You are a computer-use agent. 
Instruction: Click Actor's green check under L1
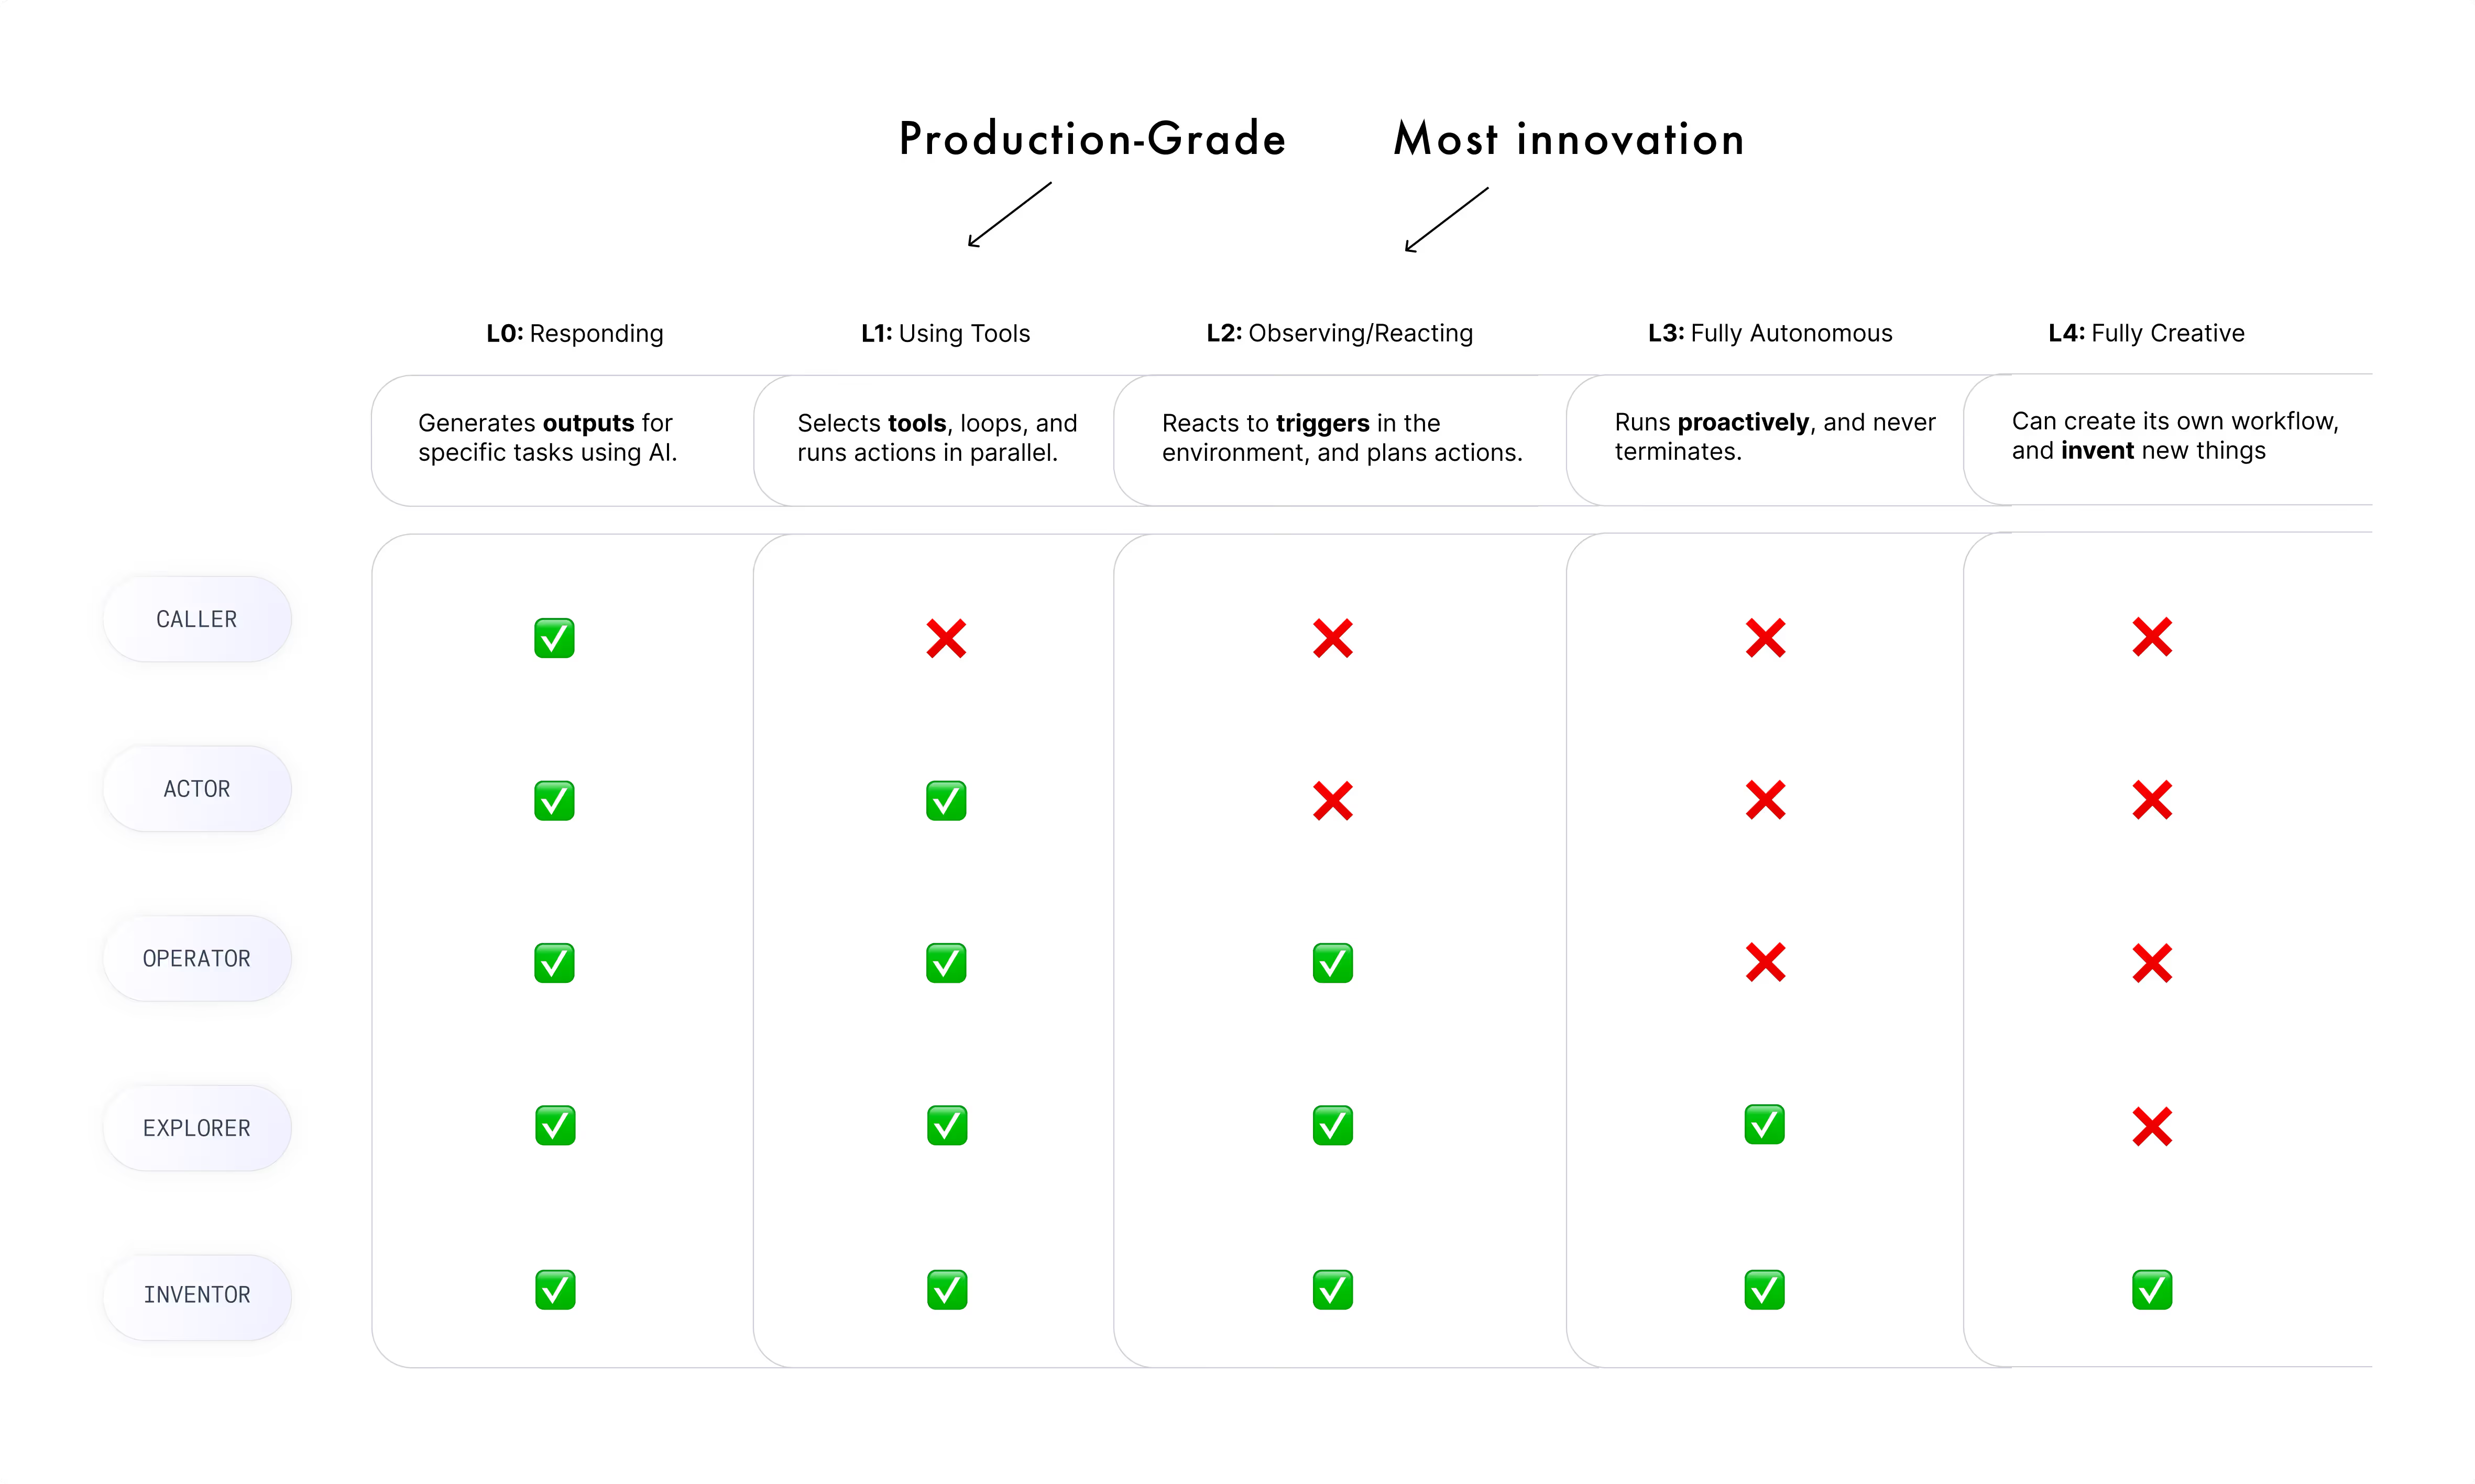[x=946, y=801]
